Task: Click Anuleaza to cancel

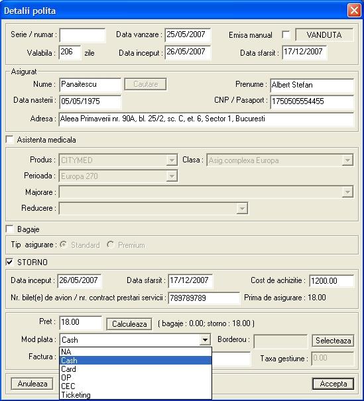Action: coord(32,384)
